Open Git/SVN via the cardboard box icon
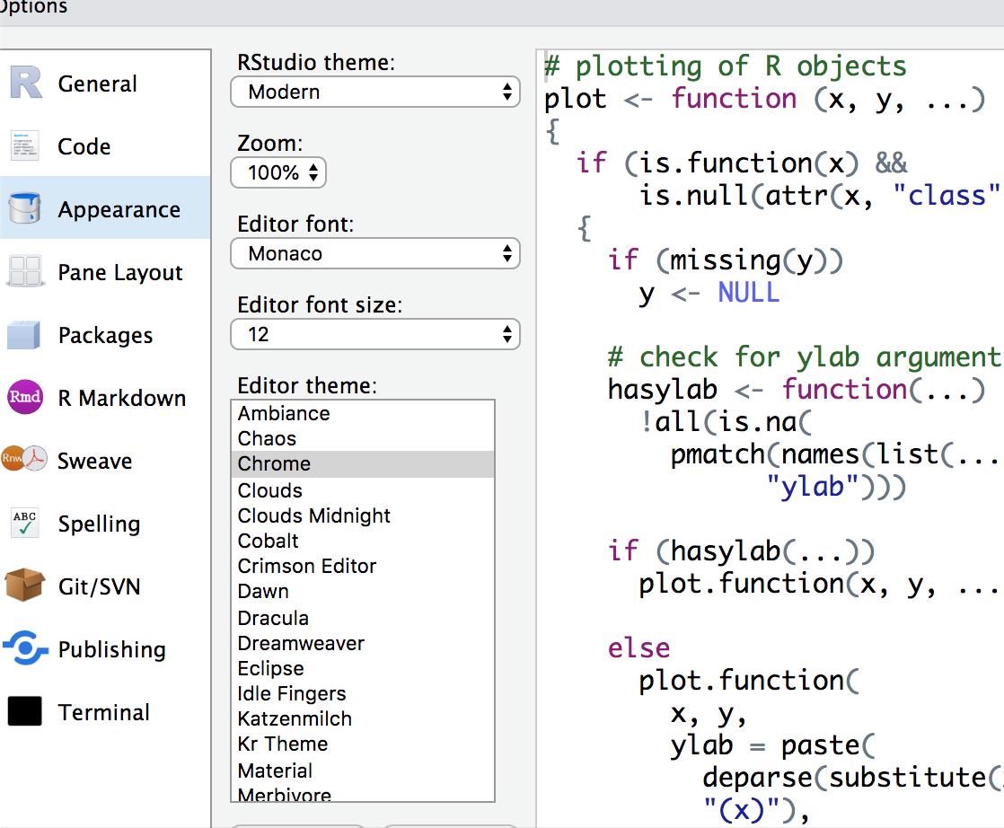This screenshot has height=828, width=1004. [x=25, y=586]
